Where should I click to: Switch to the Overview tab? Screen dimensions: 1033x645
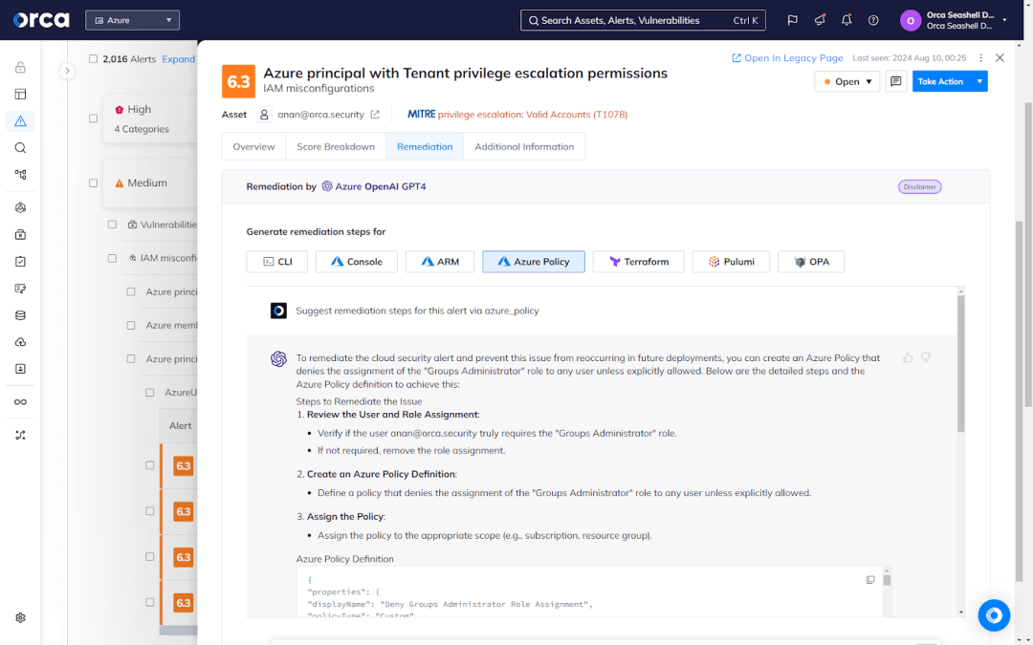(253, 147)
